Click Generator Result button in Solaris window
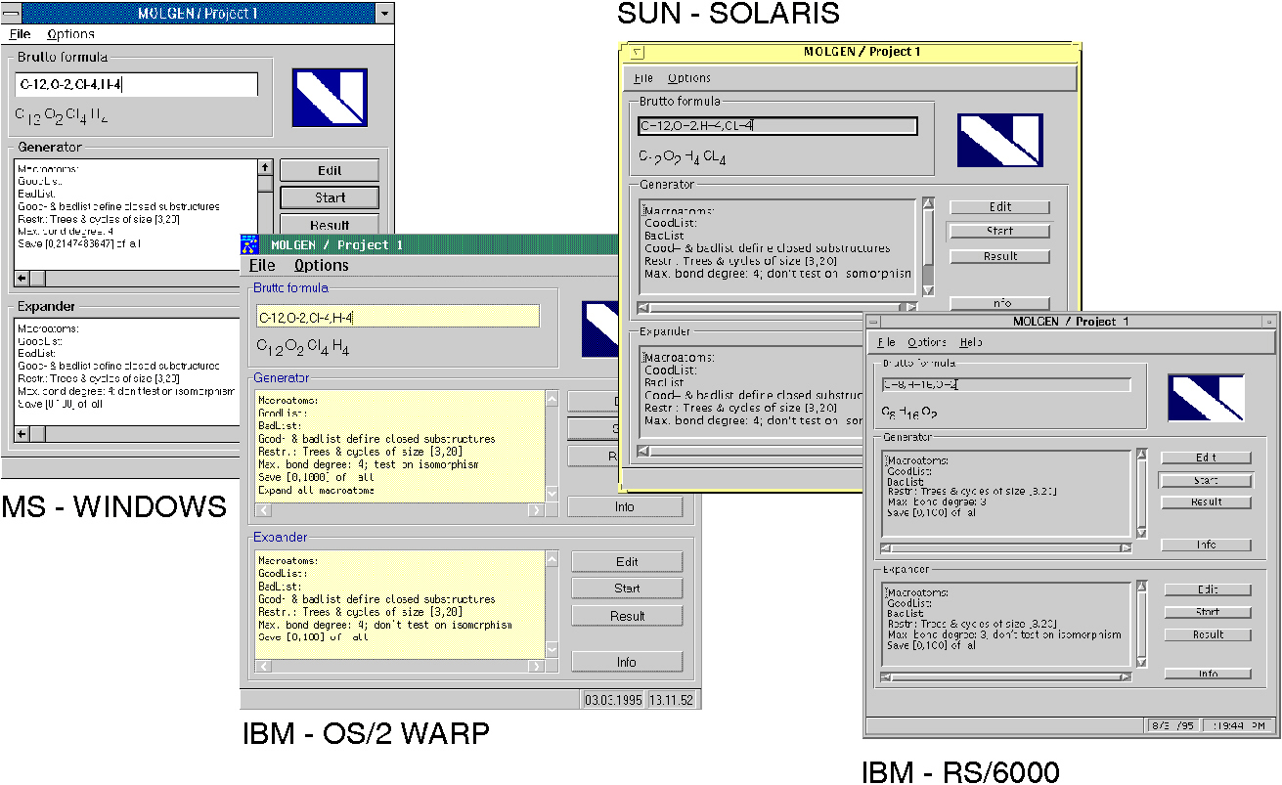The image size is (1282, 785). tap(999, 256)
